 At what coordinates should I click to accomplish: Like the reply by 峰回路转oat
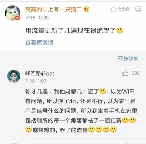coord(125,73)
